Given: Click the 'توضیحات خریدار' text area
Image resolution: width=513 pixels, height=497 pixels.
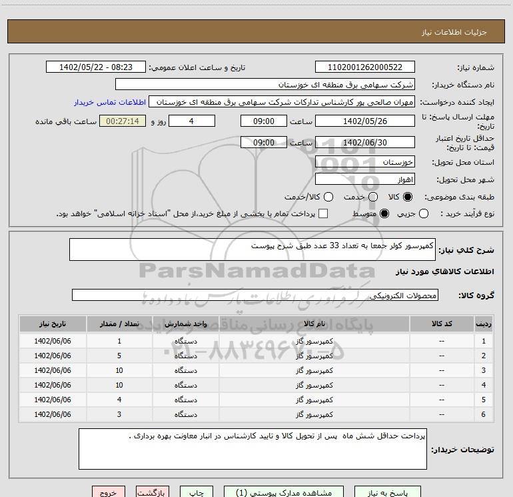Looking at the screenshot, I should tap(253, 448).
